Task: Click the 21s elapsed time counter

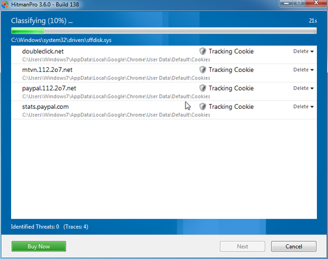Action: pos(313,21)
